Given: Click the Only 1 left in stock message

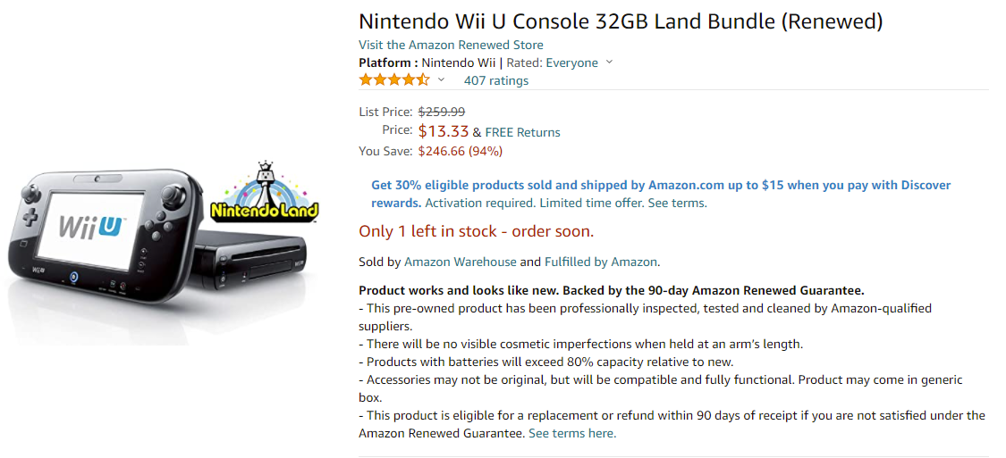Looking at the screenshot, I should [476, 231].
